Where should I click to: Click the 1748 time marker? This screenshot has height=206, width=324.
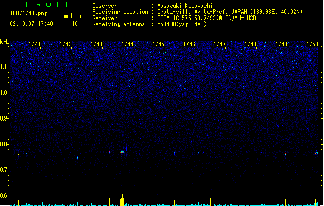(x=250, y=44)
